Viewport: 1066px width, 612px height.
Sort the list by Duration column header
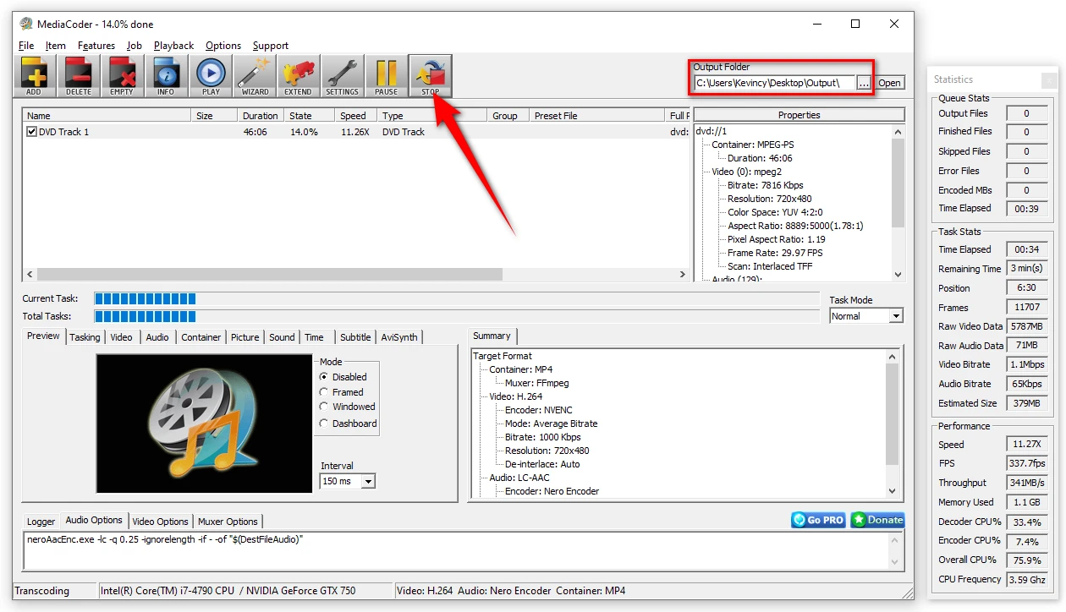[x=260, y=116]
